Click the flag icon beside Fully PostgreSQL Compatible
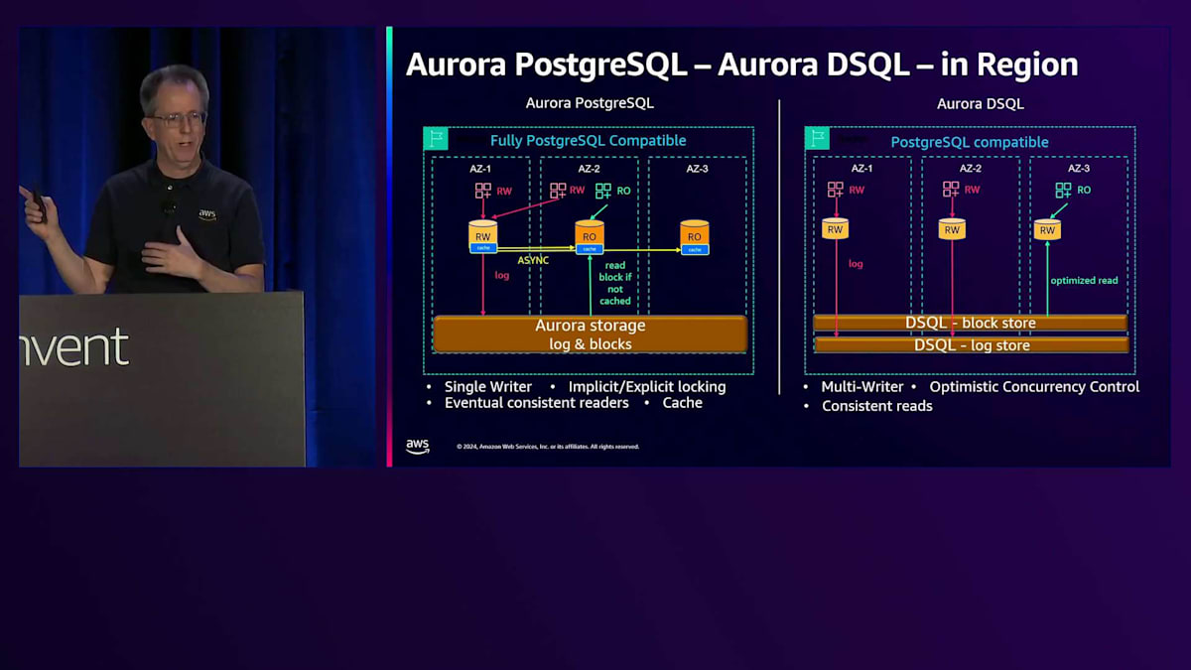Screen dimensions: 1191x670 [436, 139]
